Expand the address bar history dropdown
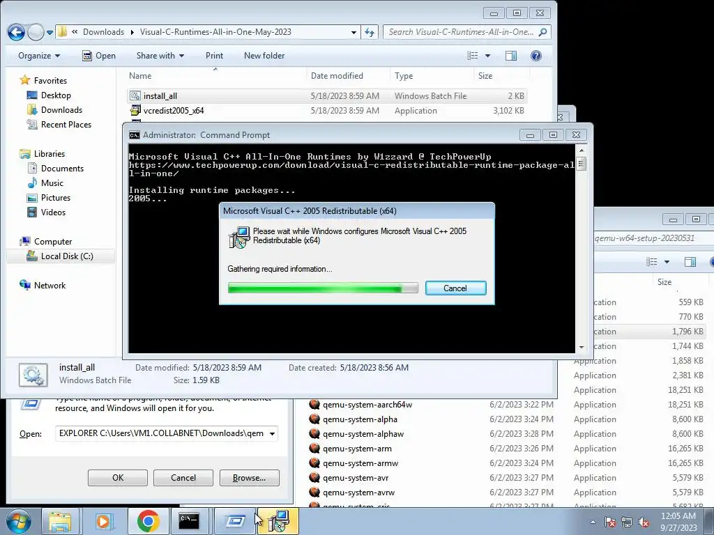 [354, 32]
